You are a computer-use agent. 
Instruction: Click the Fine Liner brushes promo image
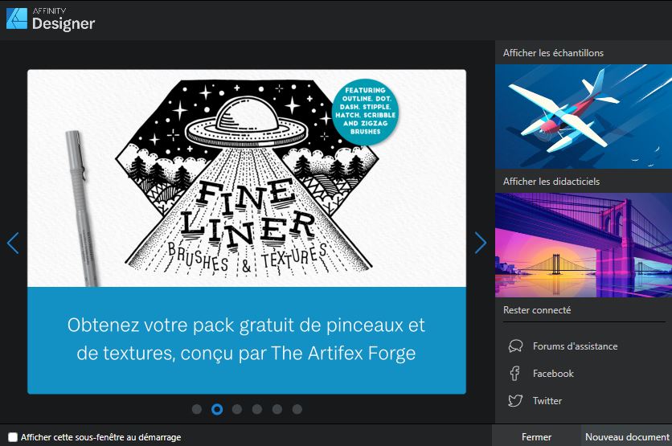tap(247, 178)
